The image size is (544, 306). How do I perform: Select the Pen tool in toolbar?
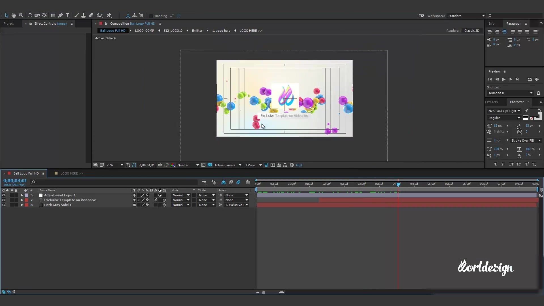60,16
